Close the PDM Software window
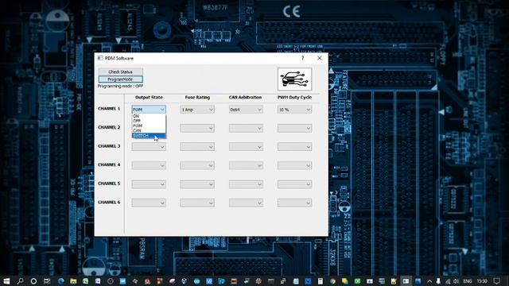The height and width of the screenshot is (286, 509). coord(320,58)
